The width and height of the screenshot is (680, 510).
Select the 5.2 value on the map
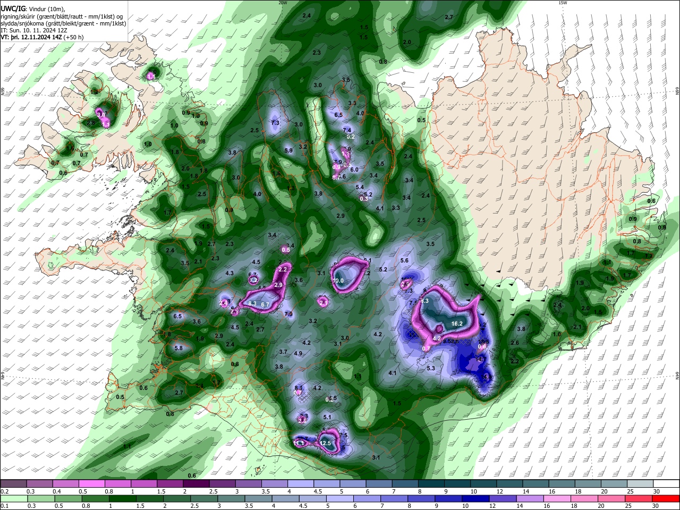[383, 269]
